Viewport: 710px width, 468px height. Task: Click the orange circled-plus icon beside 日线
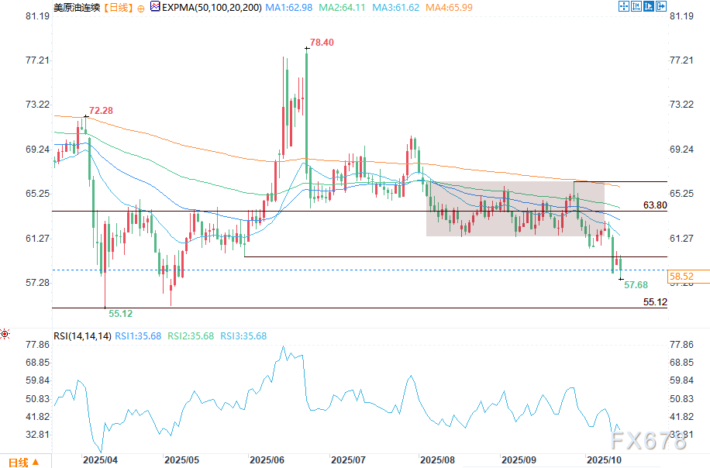(141, 9)
